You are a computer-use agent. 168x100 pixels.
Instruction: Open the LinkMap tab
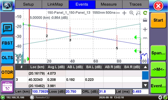(x=55, y=4)
